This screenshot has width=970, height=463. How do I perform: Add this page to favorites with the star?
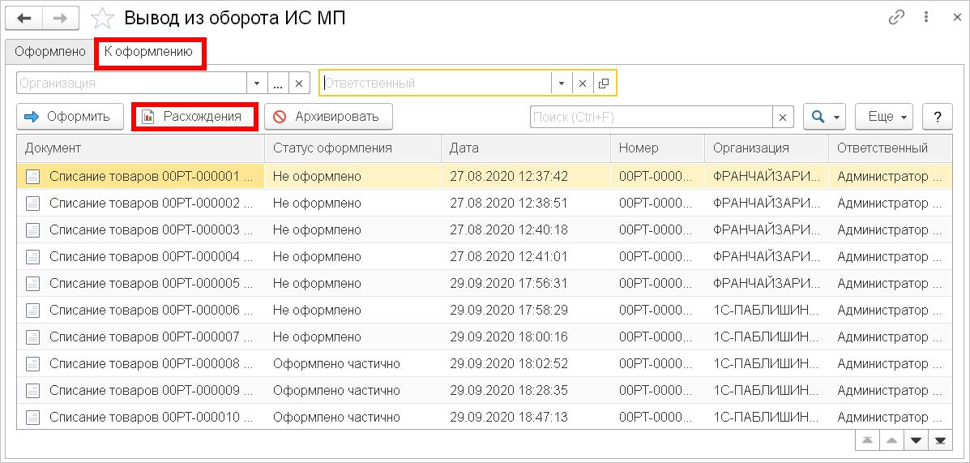click(102, 18)
